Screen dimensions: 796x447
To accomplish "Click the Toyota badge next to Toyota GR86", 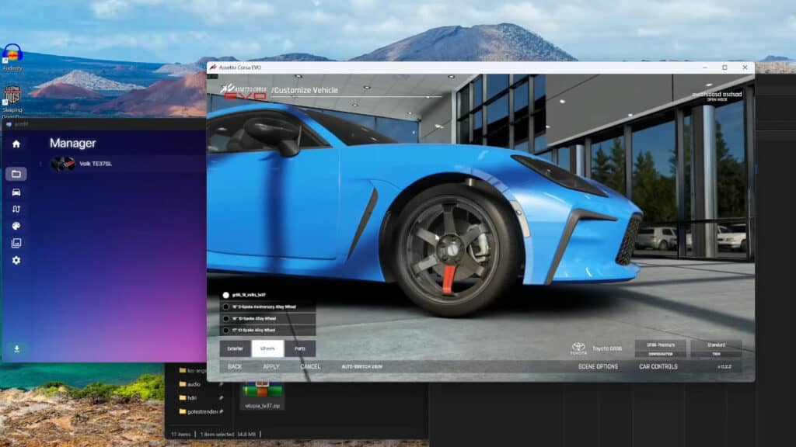I will (x=578, y=347).
